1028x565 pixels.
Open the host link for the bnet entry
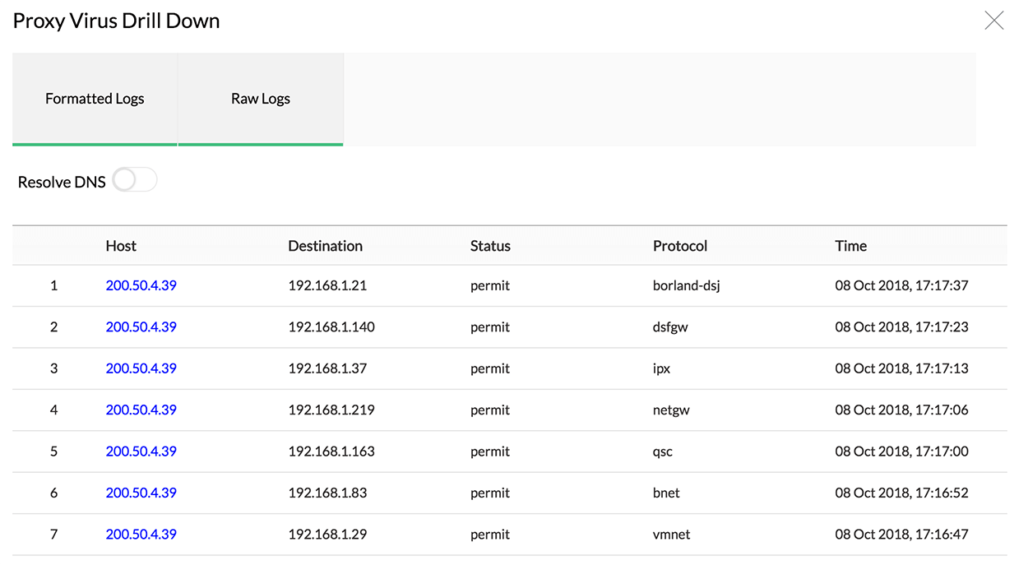[141, 493]
